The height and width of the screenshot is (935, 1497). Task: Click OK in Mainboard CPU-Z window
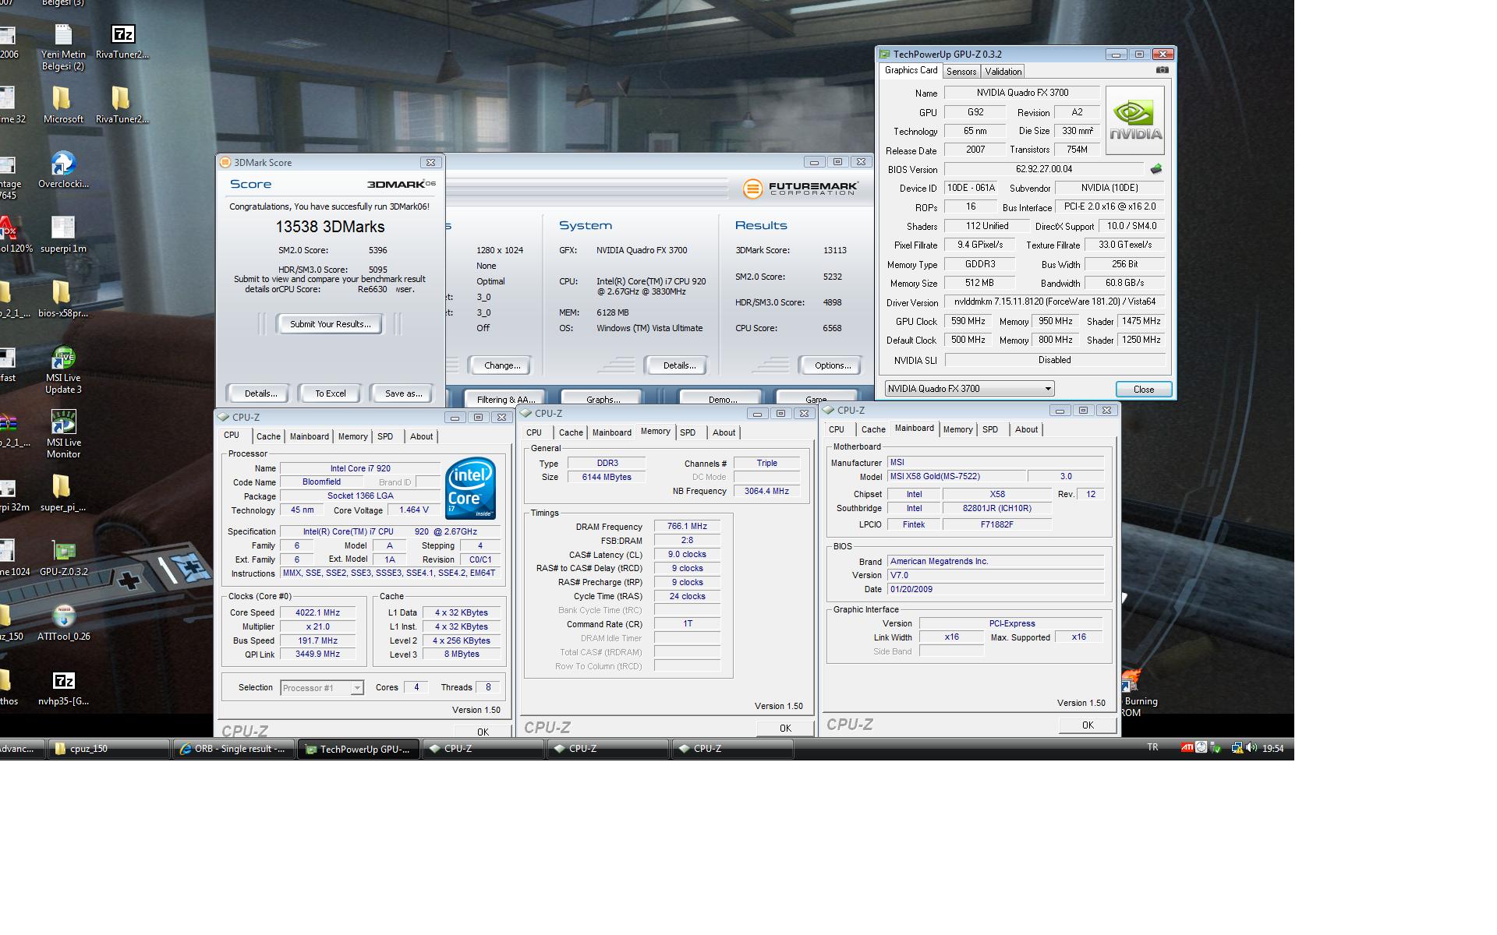[1087, 725]
